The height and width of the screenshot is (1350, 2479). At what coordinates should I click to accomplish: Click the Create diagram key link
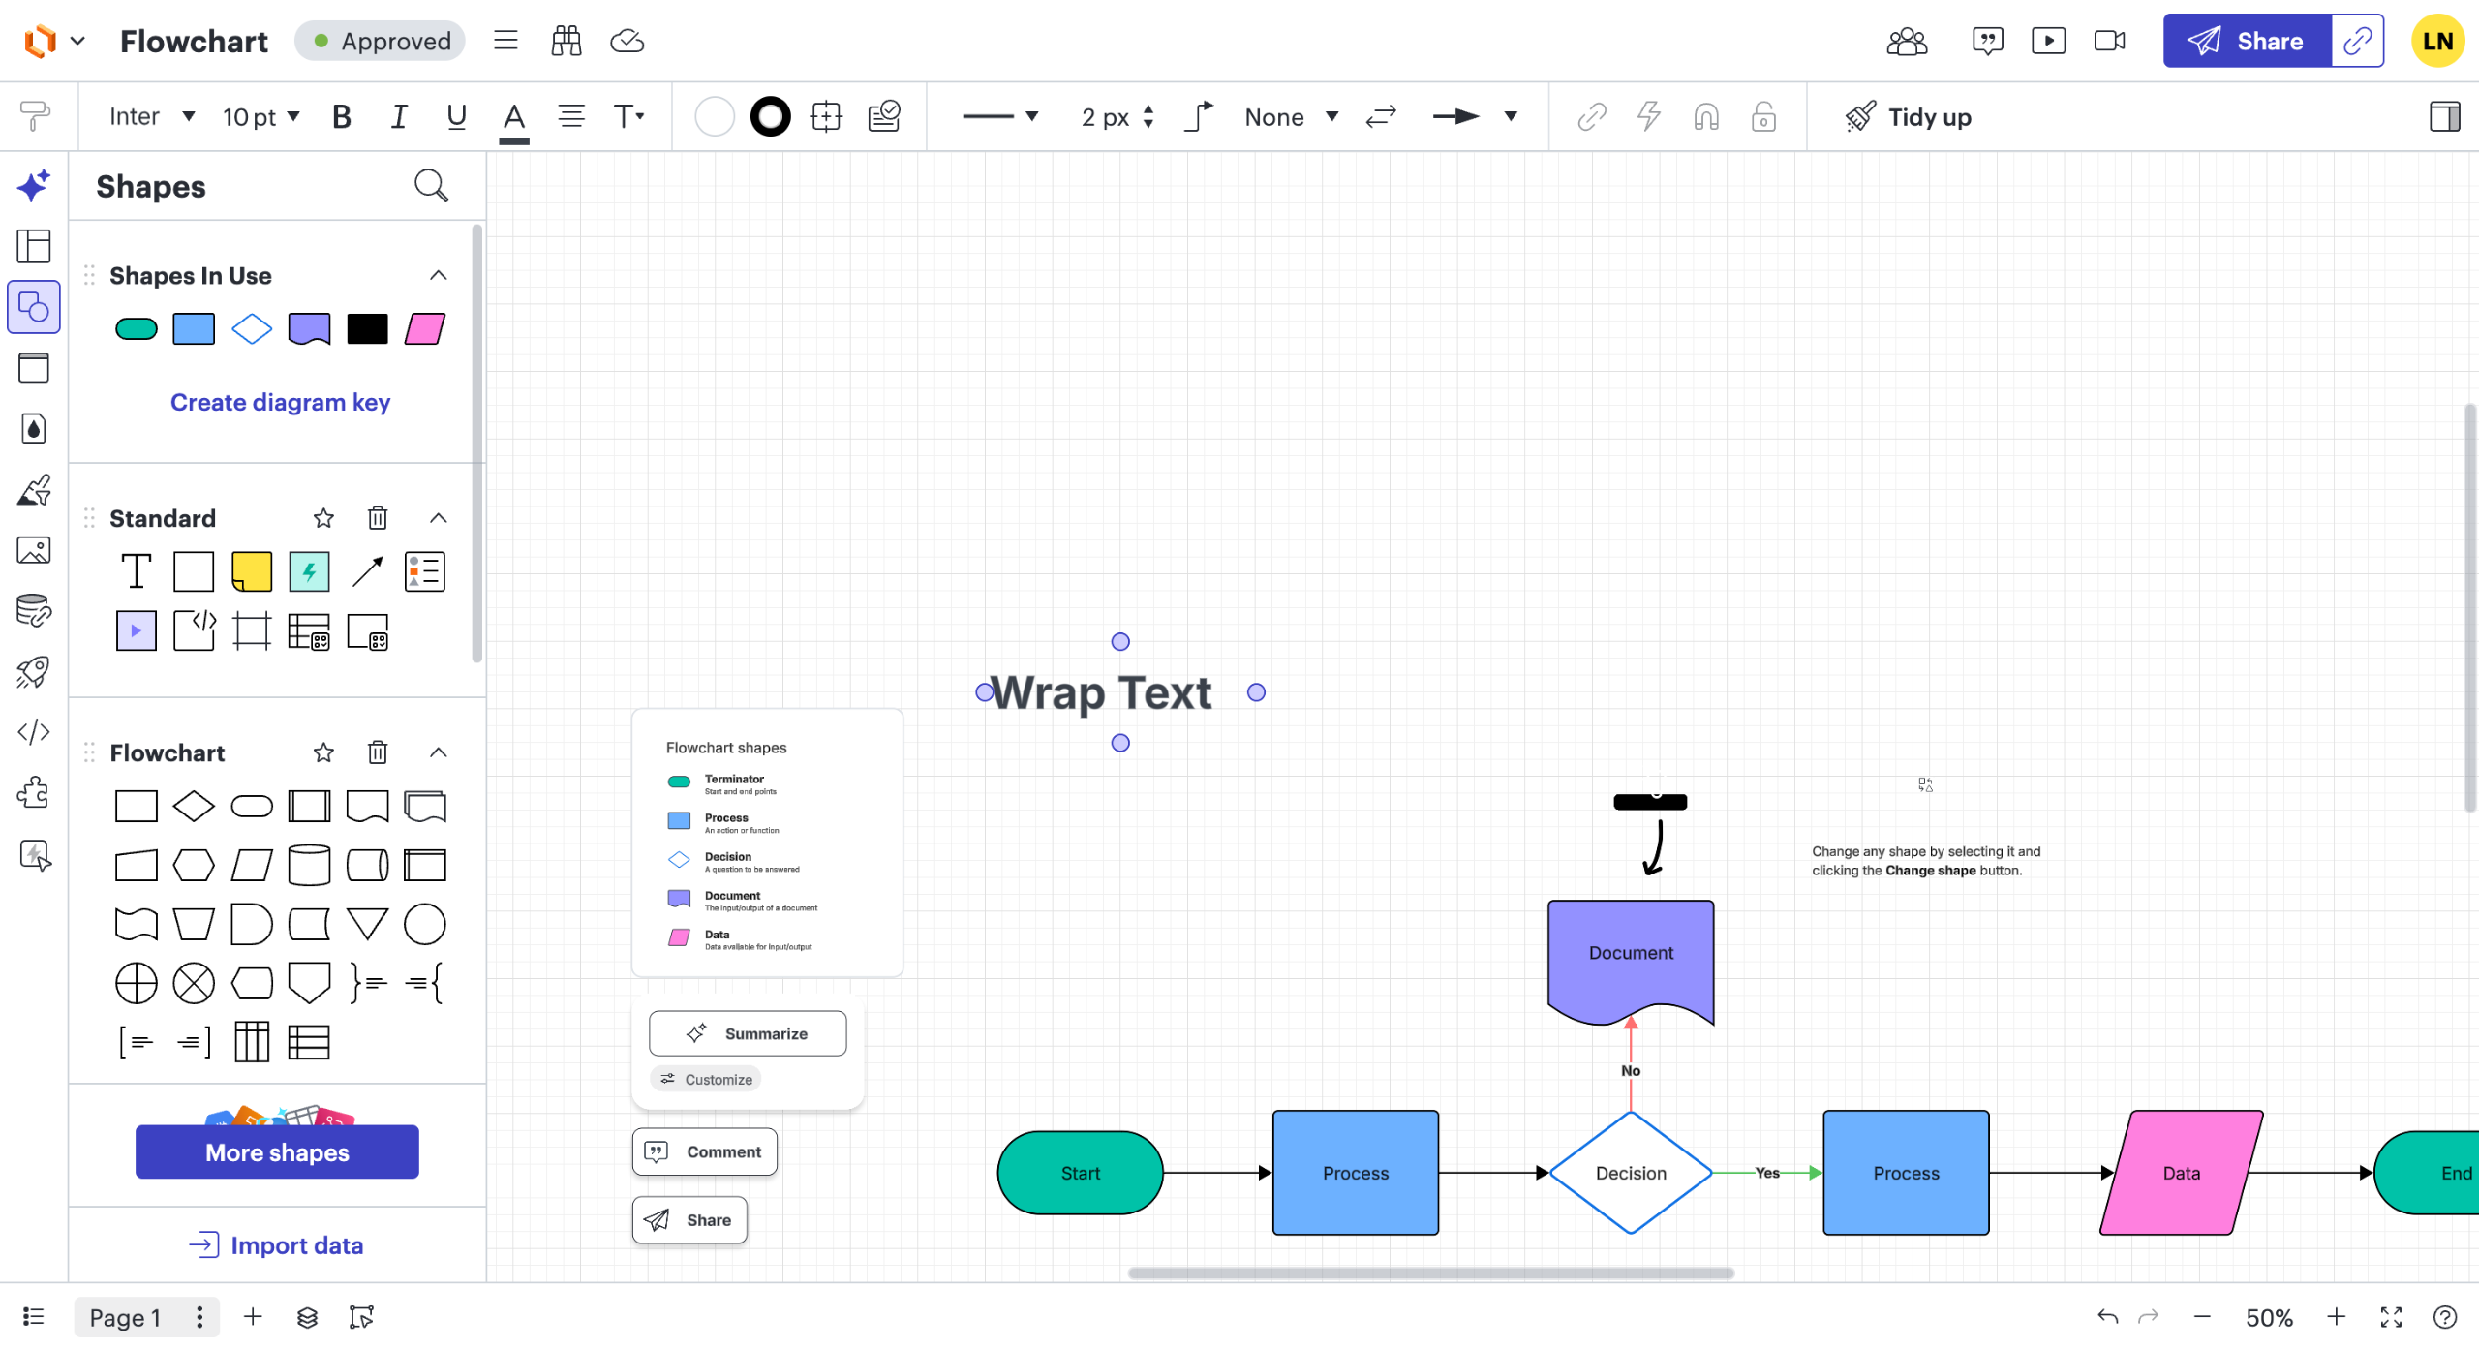point(280,402)
